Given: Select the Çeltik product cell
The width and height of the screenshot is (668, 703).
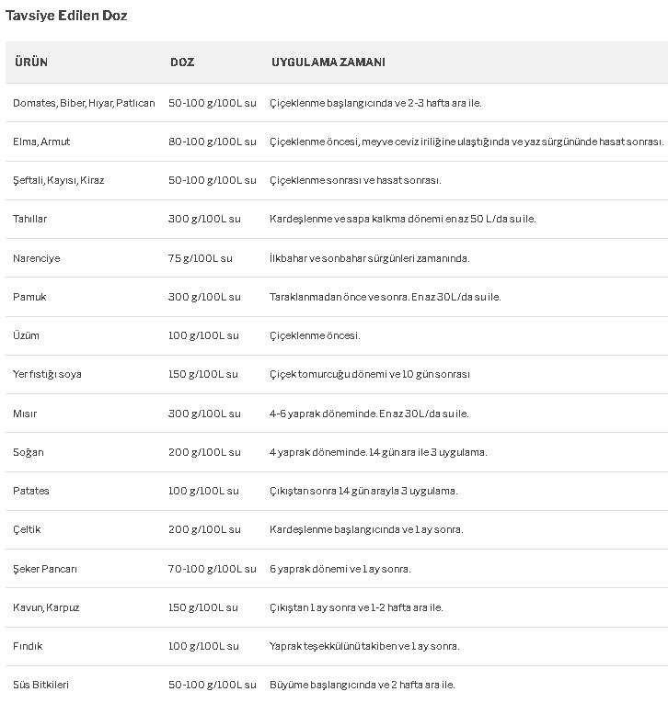Looking at the screenshot, I should (x=27, y=529).
